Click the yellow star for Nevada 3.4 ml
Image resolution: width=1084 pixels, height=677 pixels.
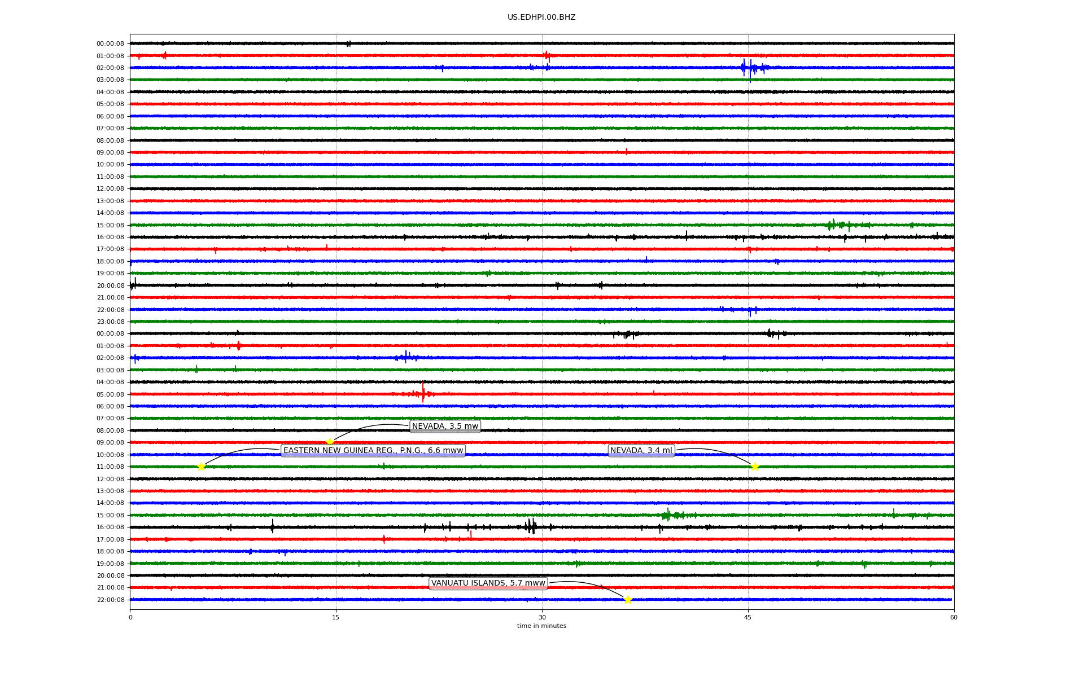(x=755, y=467)
